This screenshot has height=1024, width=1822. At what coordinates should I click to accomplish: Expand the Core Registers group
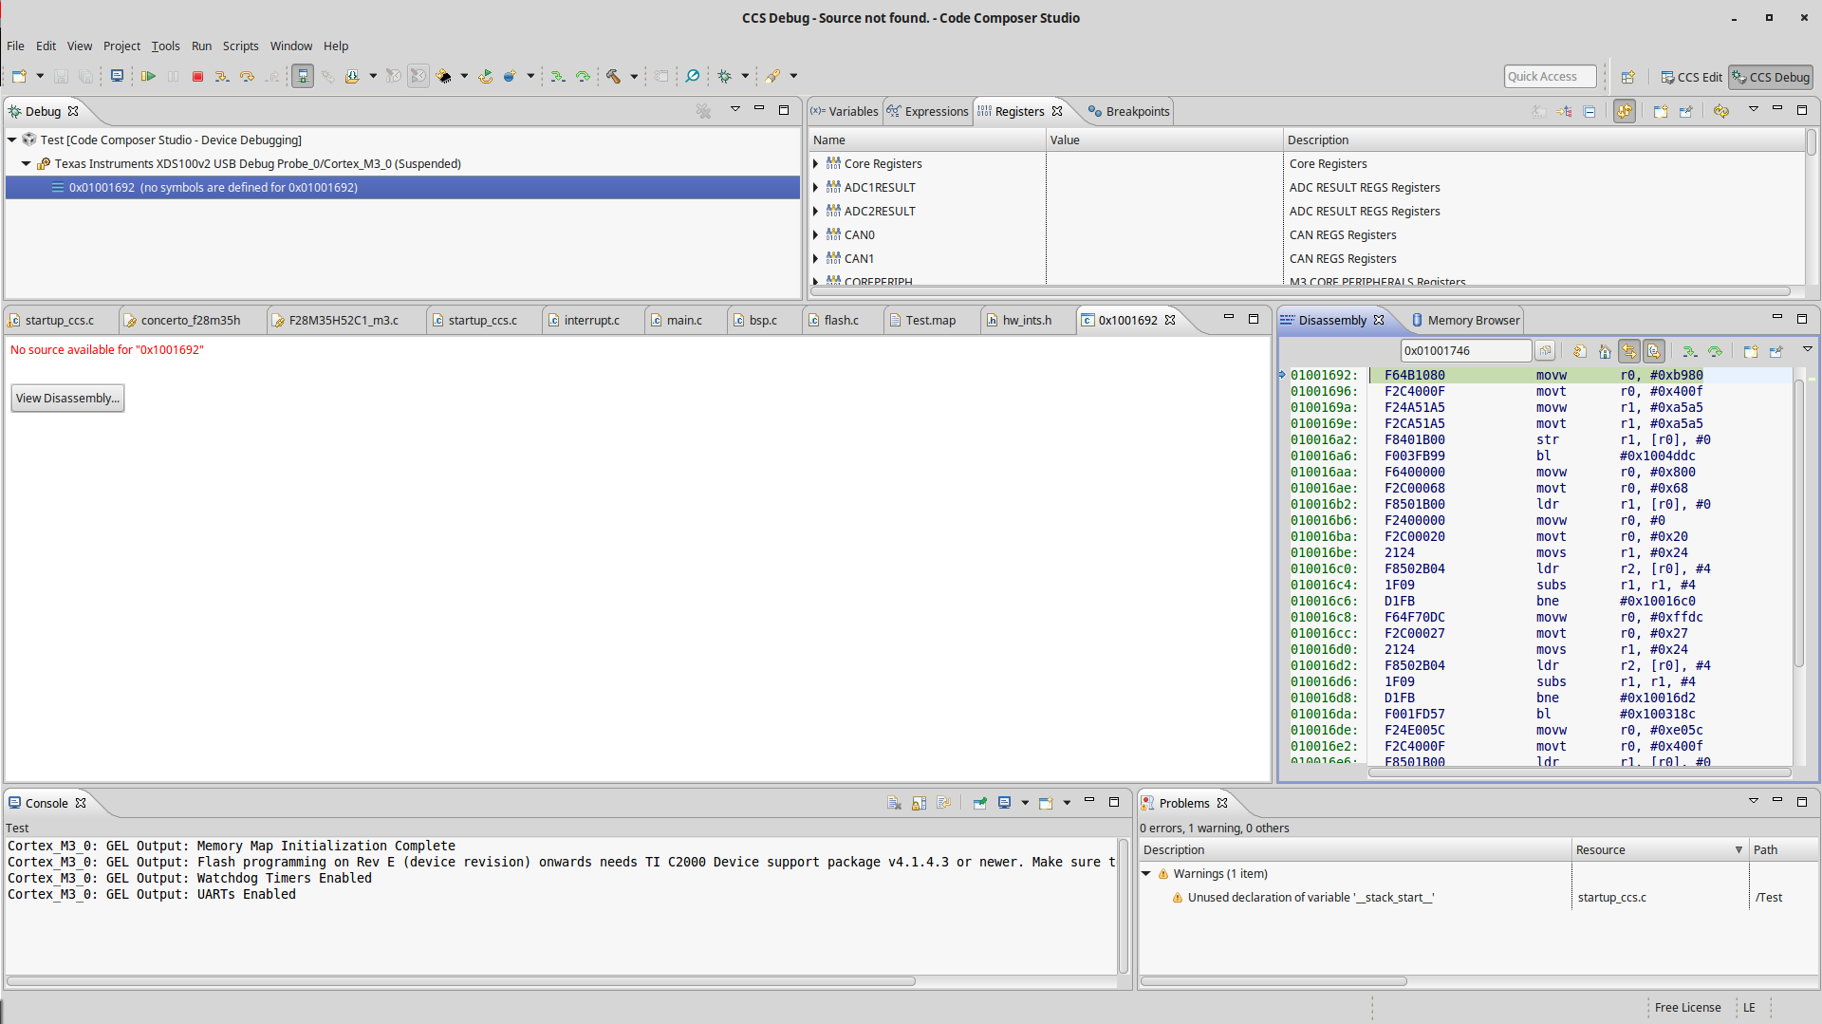click(815, 164)
